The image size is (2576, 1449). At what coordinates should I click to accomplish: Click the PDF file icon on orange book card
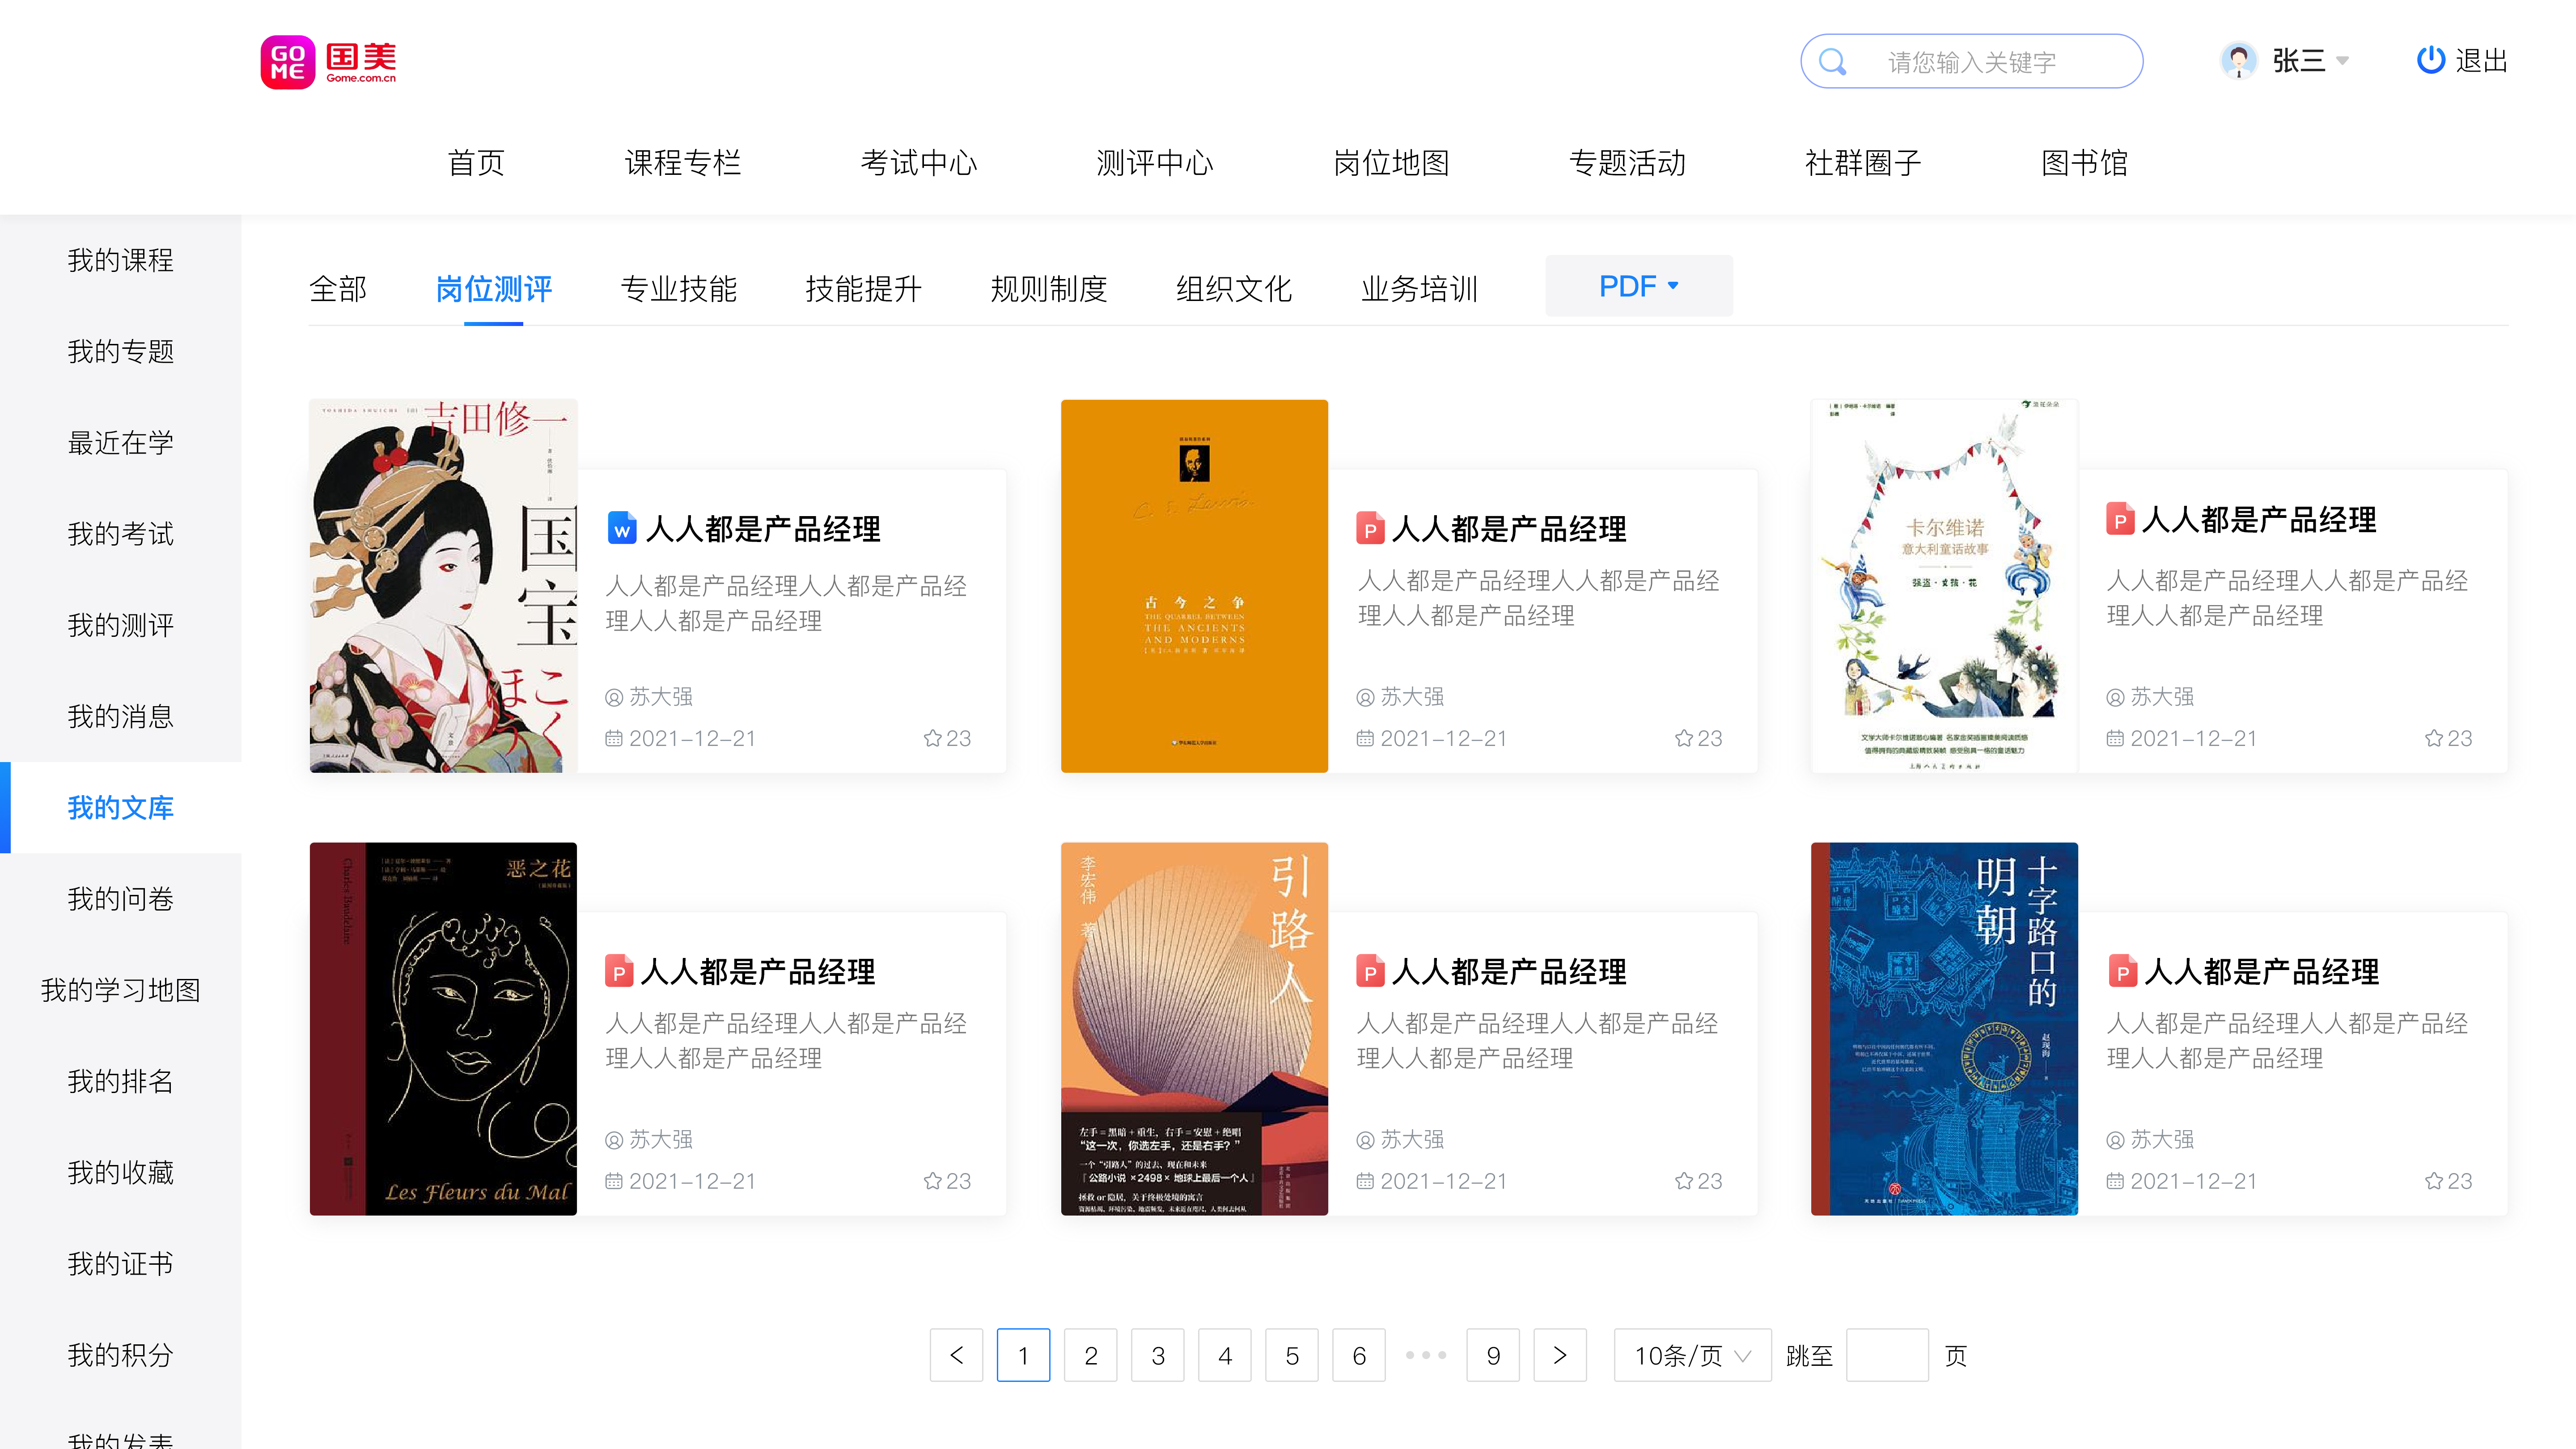tap(1370, 528)
